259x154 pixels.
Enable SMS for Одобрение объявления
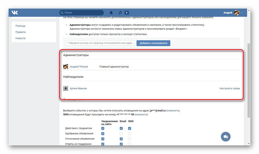[x=129, y=134]
